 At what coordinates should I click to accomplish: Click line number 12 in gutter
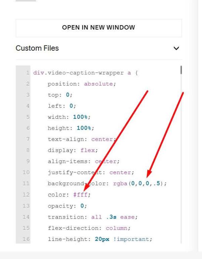26,195
